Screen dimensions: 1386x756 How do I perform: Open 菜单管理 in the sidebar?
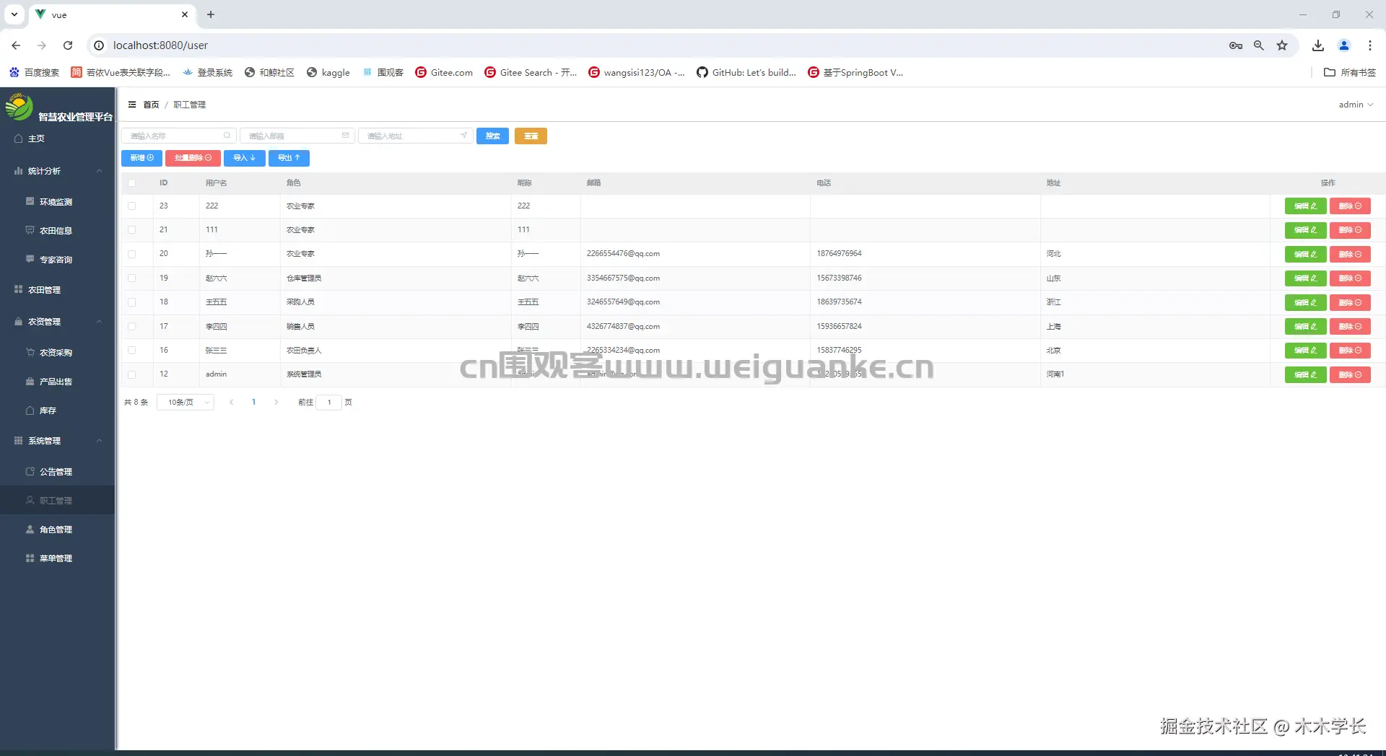tap(58, 558)
